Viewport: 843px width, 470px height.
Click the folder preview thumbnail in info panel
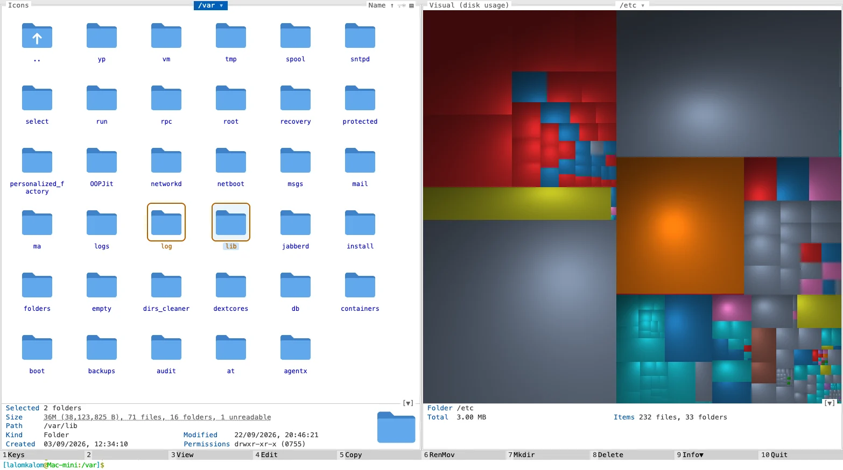pyautogui.click(x=396, y=427)
